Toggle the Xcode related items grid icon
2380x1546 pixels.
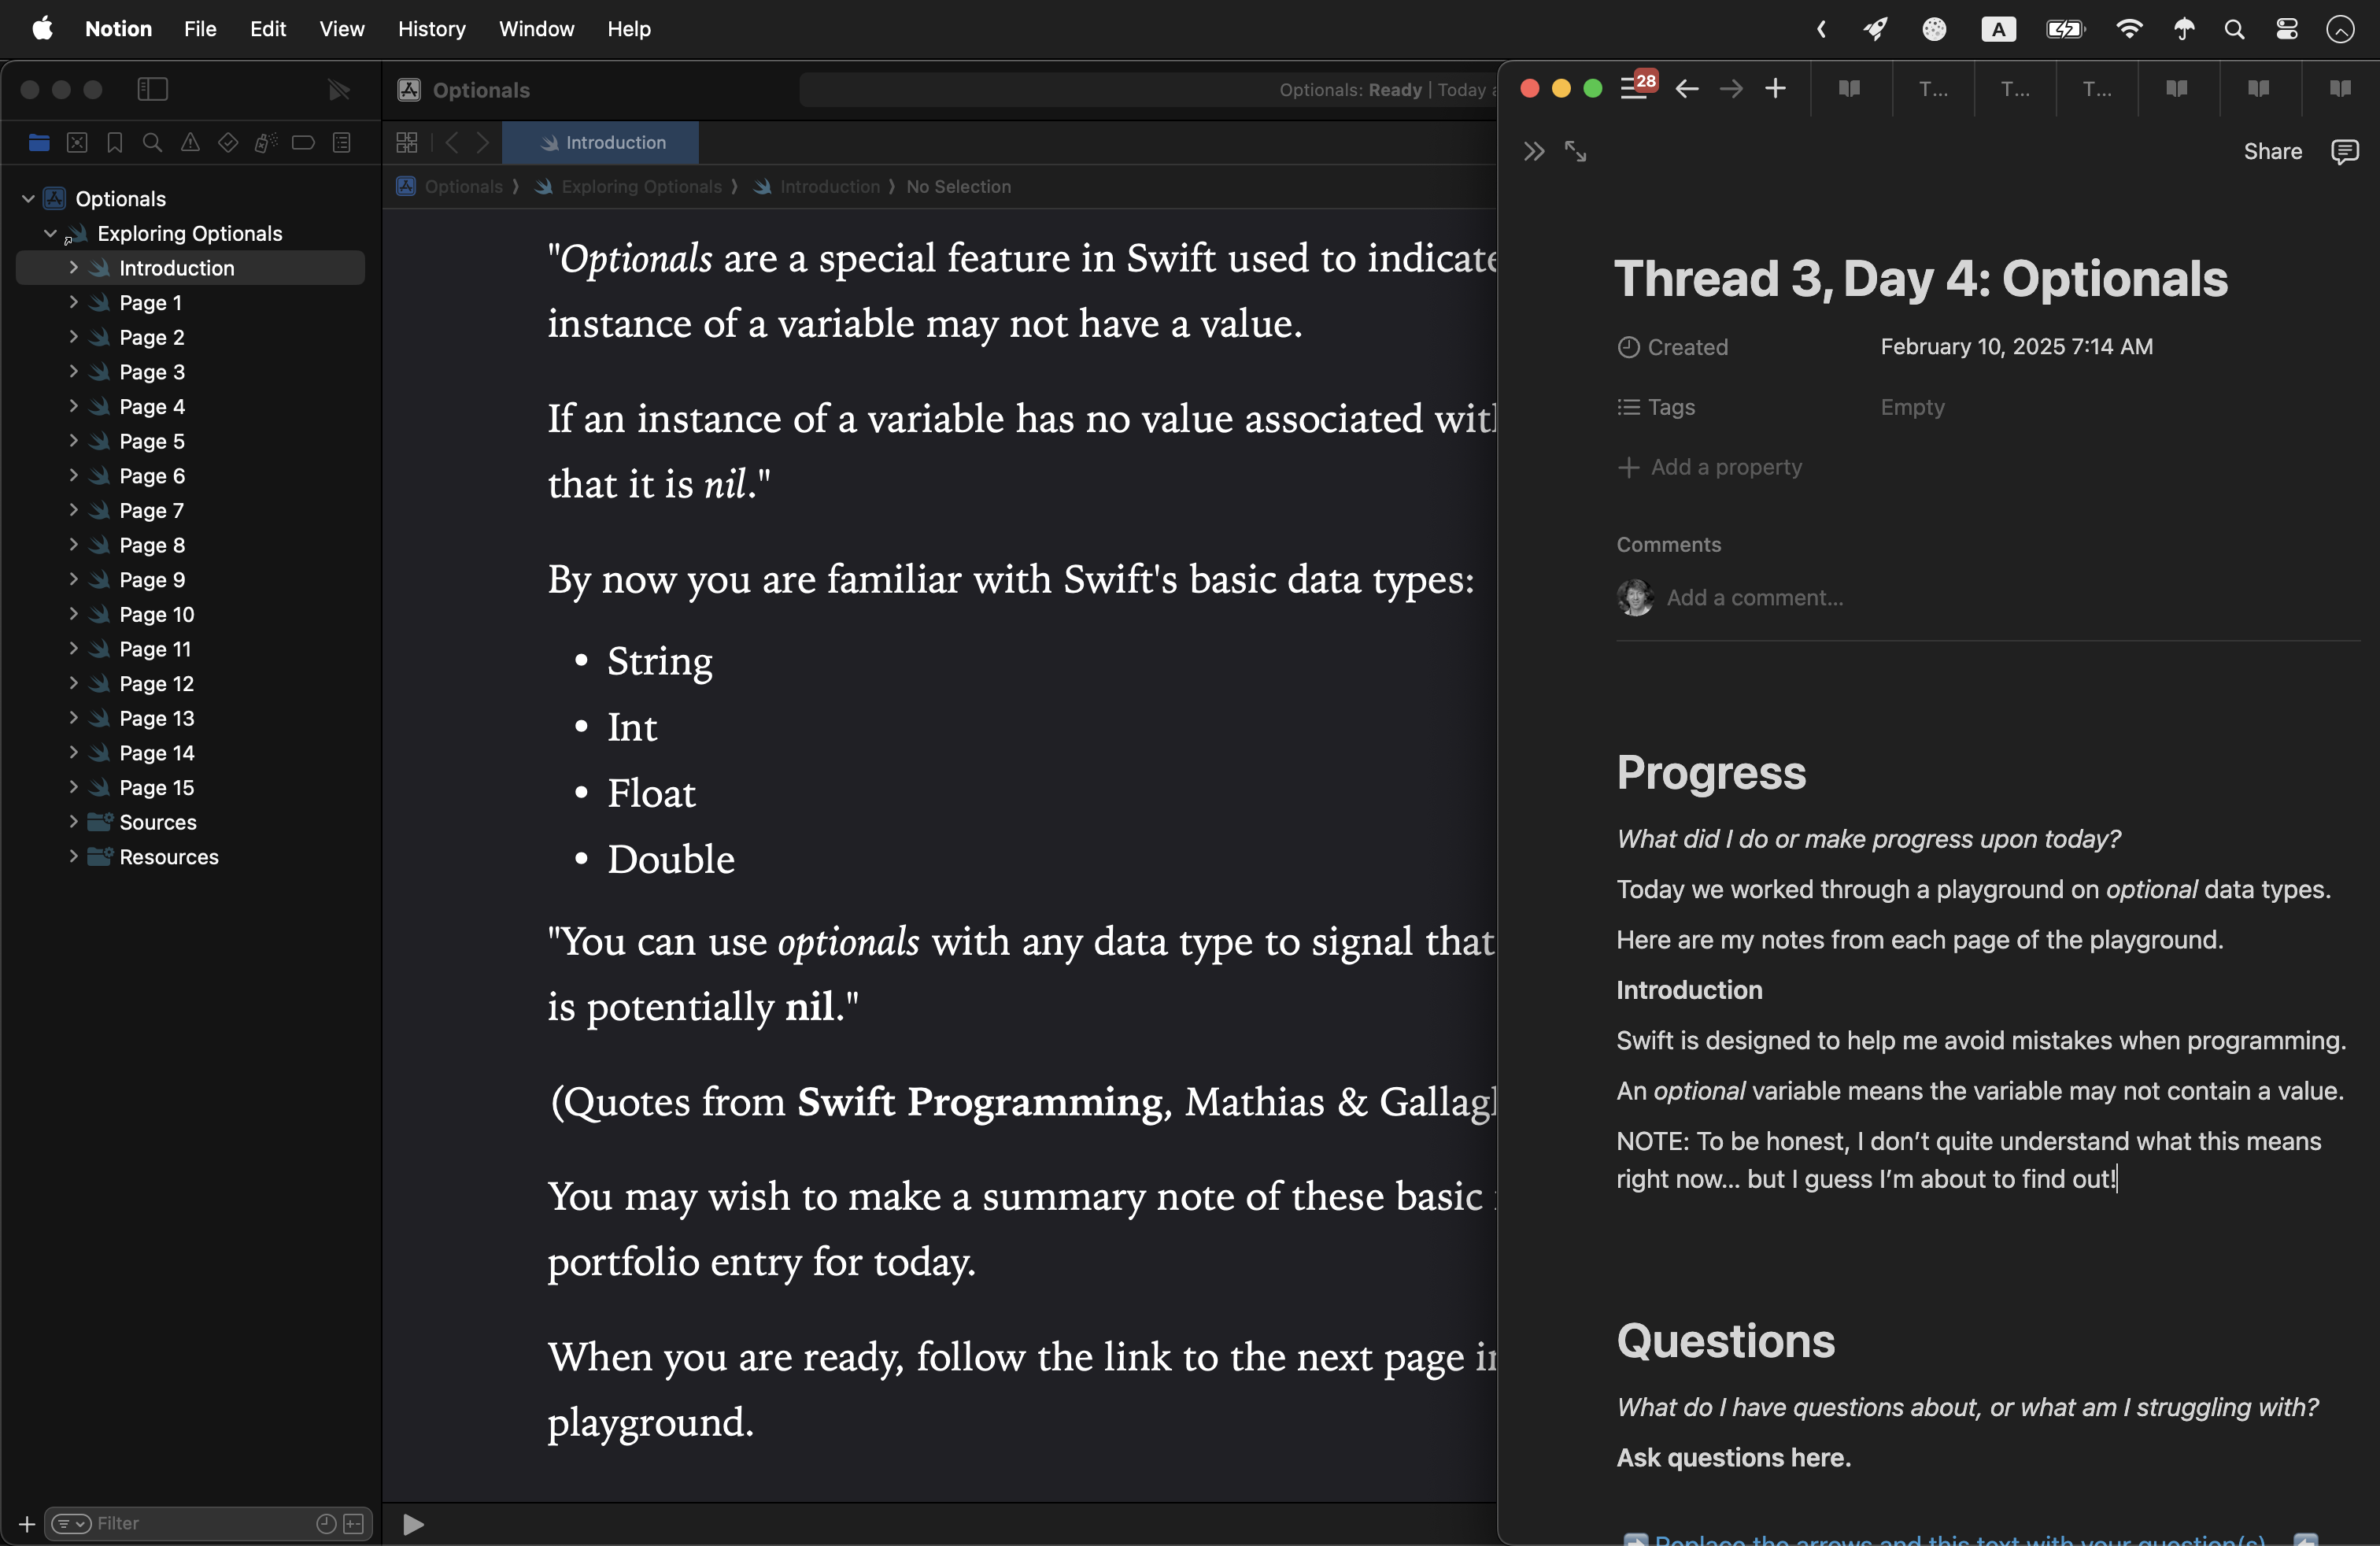pos(407,143)
